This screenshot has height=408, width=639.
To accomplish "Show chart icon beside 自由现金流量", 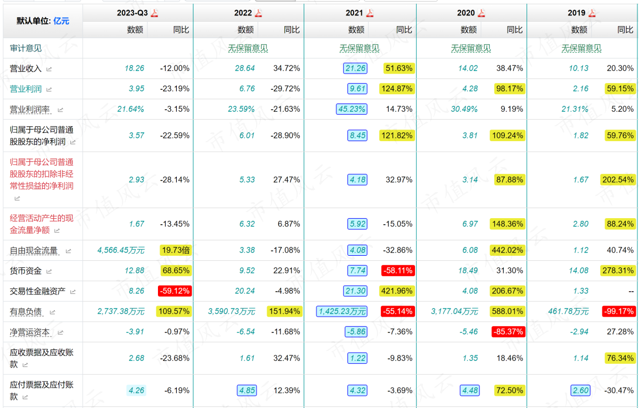I will pyautogui.click(x=68, y=251).
